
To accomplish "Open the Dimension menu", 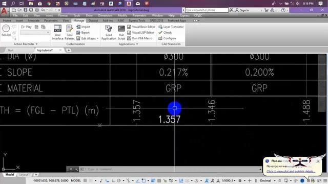I will (x=105, y=15).
